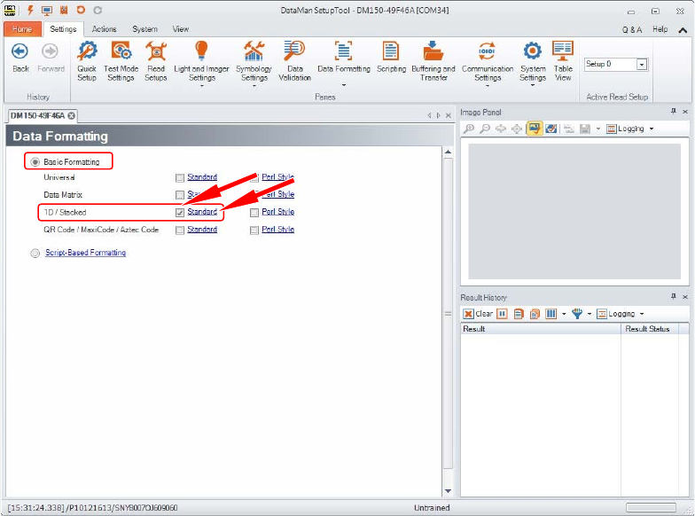Expand the dropdown arrow under Data Formatting ribbon button
The width and height of the screenshot is (695, 516).
click(344, 85)
